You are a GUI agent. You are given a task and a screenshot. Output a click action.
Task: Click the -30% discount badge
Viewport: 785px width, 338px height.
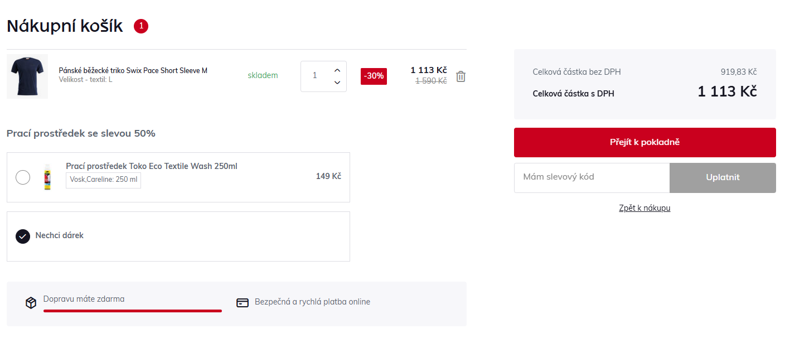tap(374, 76)
